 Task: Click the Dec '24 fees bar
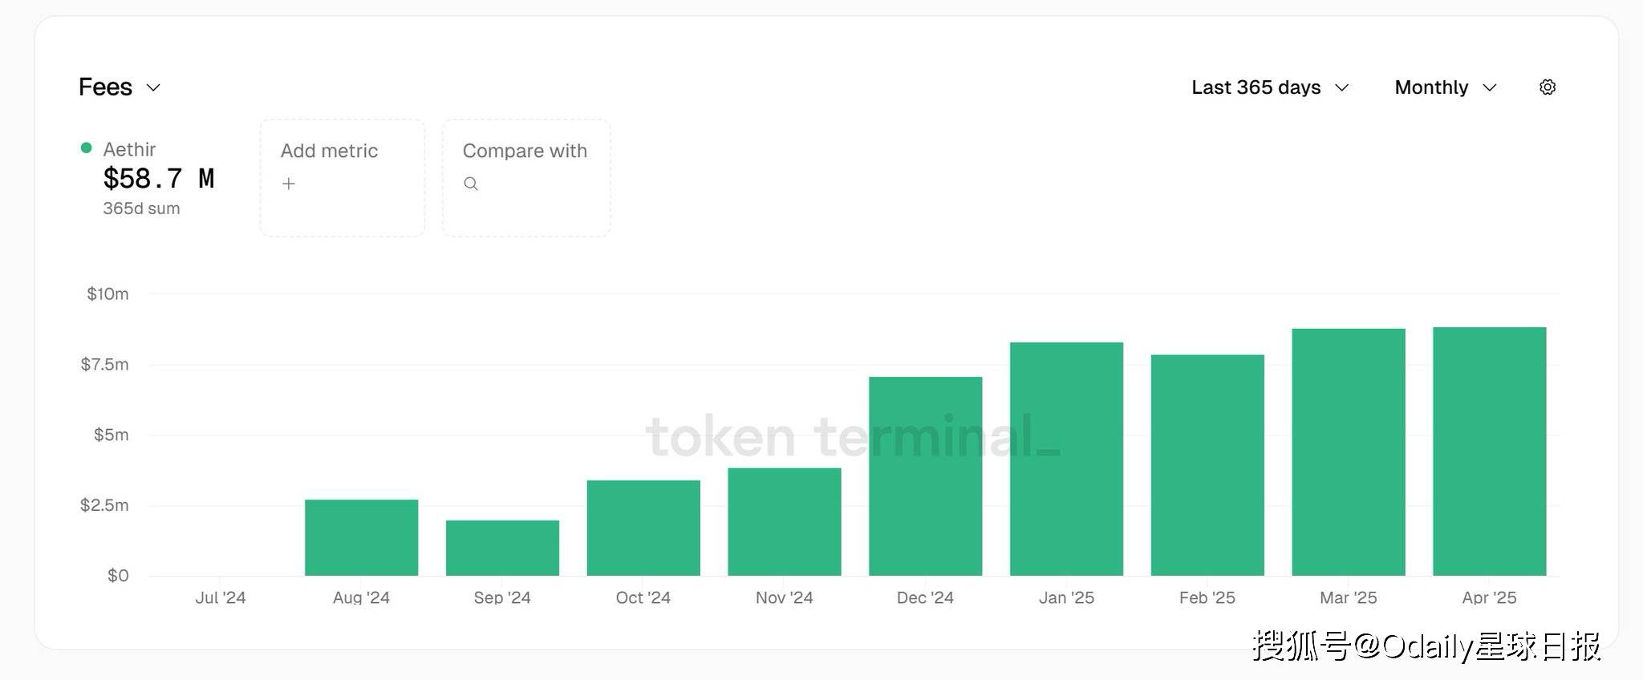coord(925,476)
